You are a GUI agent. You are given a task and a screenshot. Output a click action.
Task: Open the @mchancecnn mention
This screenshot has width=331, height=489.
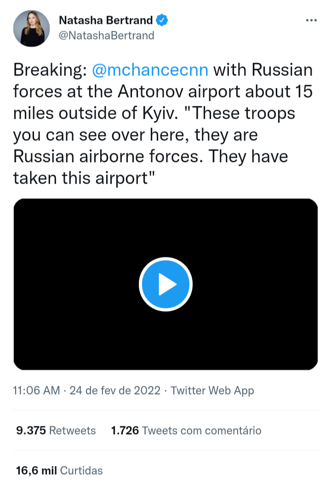150,70
